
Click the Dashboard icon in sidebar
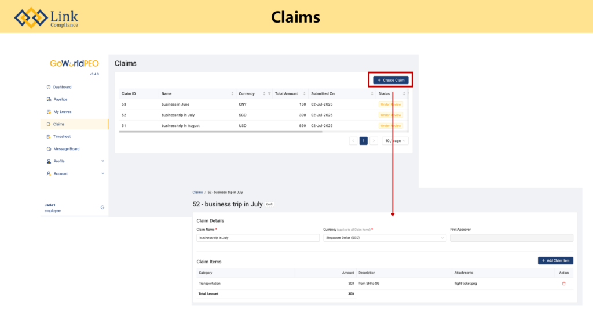pos(49,87)
